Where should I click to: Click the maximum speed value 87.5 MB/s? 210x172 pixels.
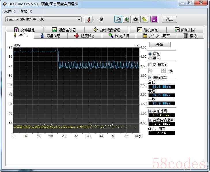pyautogui.click(x=162, y=96)
